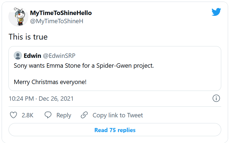Click the "This is true" tweet text
230x146 pixels.
28,37
